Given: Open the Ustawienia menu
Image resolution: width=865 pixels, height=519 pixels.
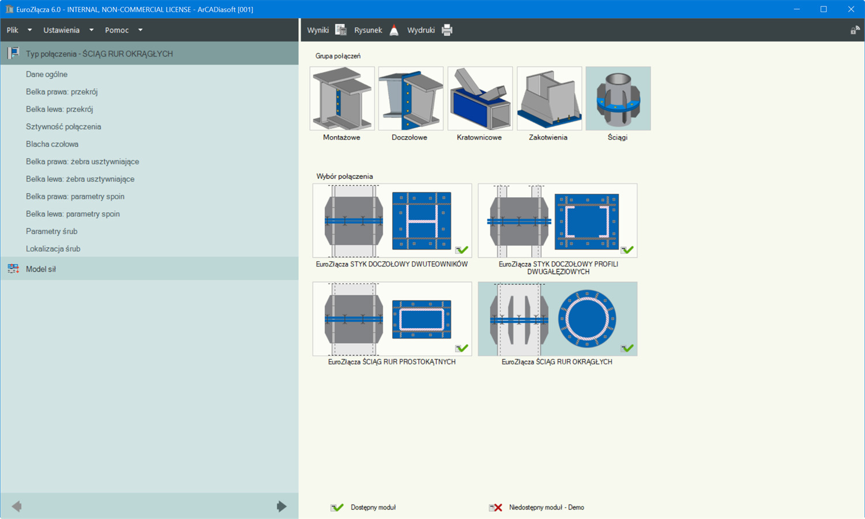Looking at the screenshot, I should pos(61,30).
